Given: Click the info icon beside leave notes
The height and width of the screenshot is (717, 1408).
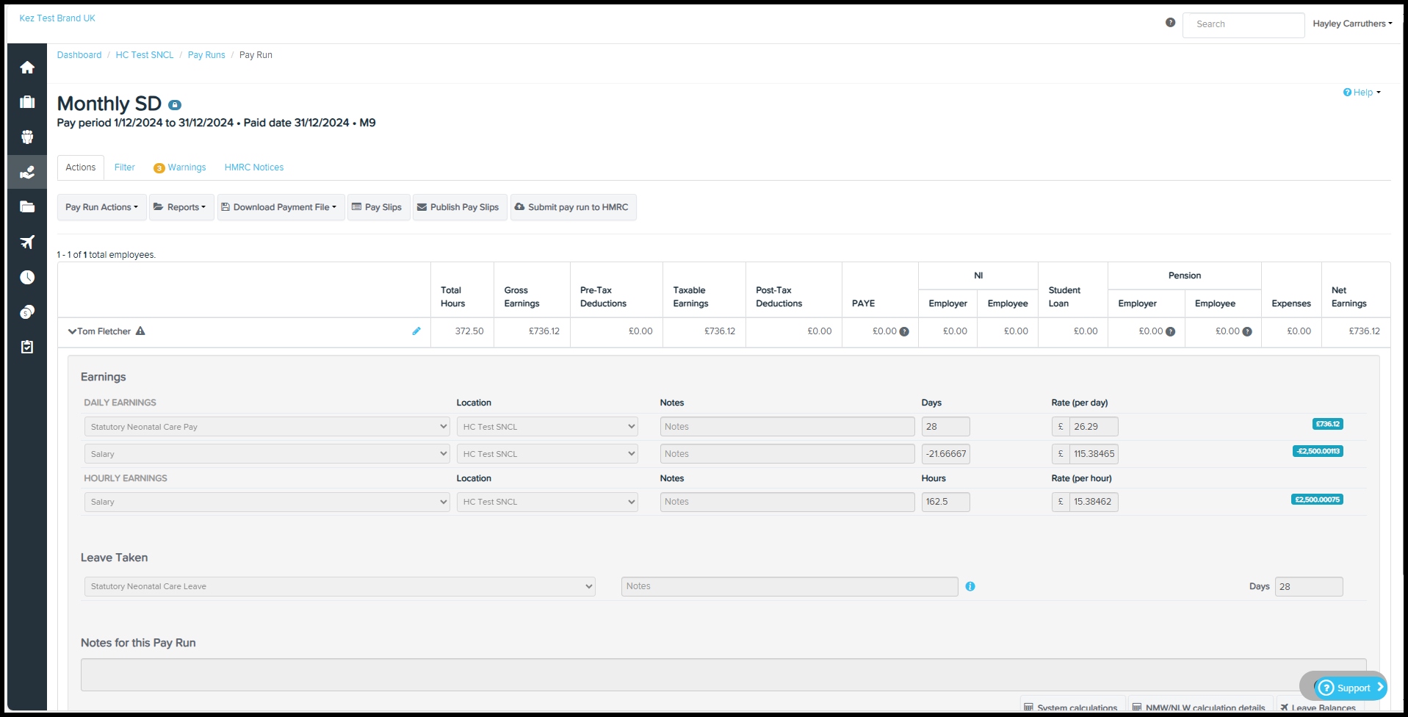Looking at the screenshot, I should click(x=970, y=586).
